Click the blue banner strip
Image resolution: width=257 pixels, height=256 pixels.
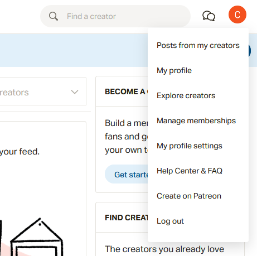click(x=74, y=50)
